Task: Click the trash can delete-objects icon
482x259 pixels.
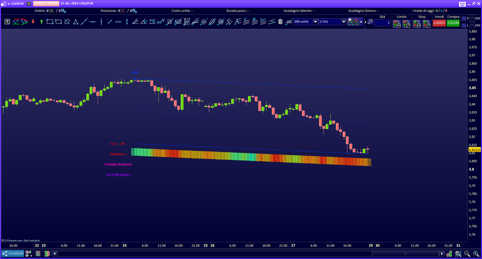Action: [x=280, y=22]
